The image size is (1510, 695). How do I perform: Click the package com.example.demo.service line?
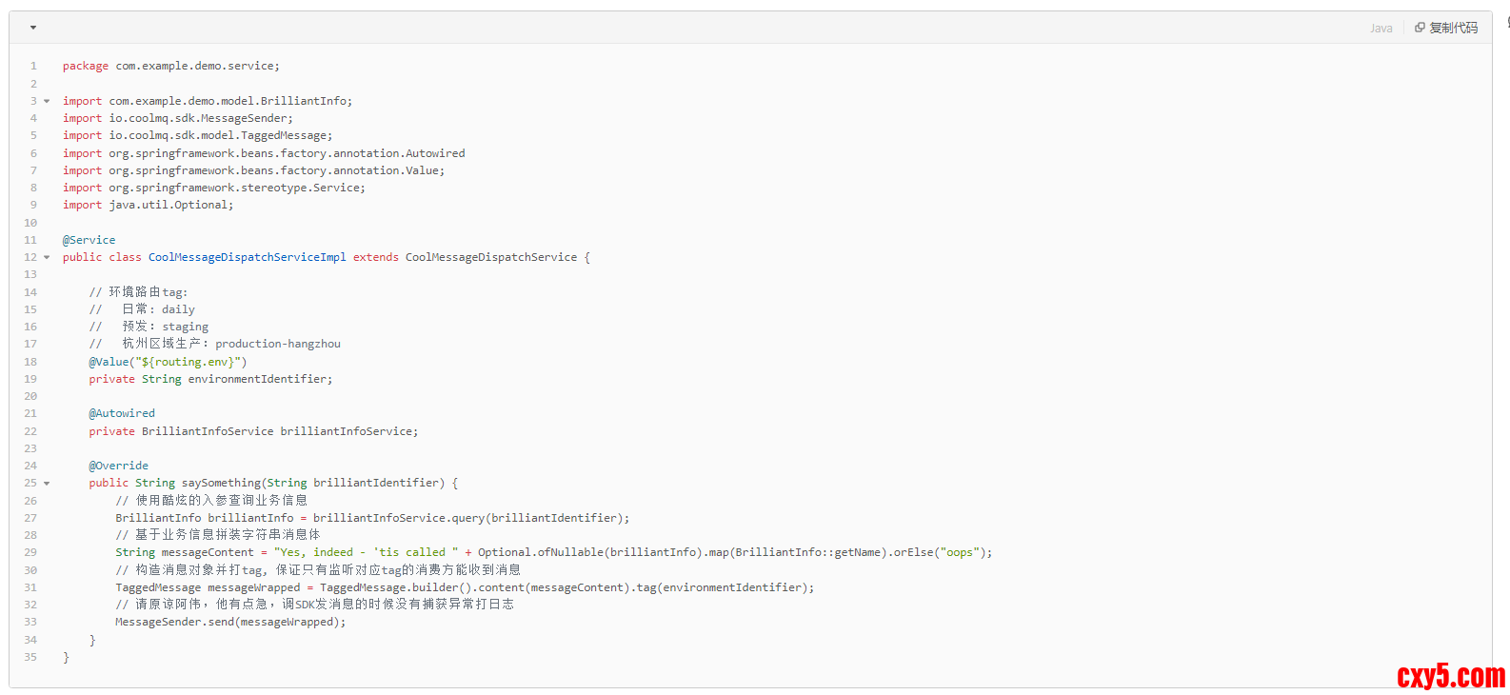pos(171,67)
